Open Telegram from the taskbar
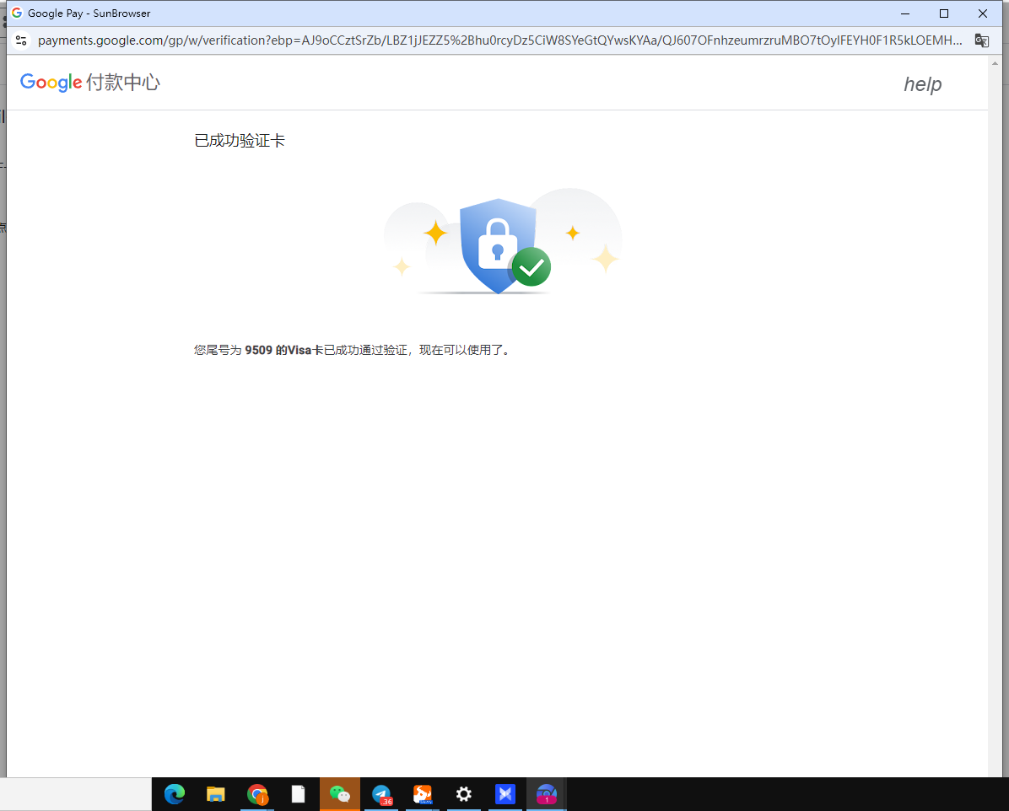The width and height of the screenshot is (1009, 811). (x=381, y=794)
